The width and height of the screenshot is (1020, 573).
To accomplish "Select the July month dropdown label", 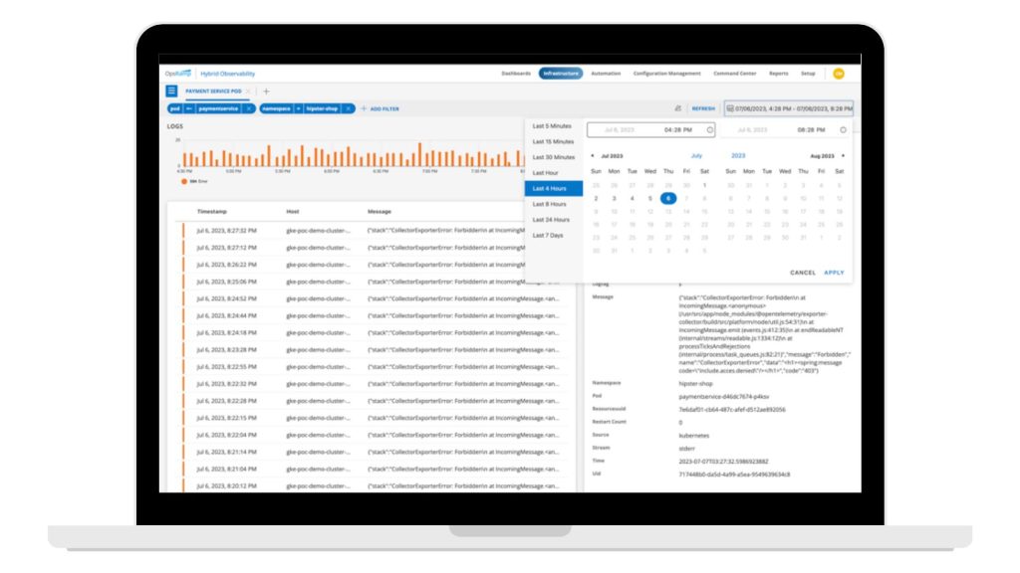I will pyautogui.click(x=696, y=156).
